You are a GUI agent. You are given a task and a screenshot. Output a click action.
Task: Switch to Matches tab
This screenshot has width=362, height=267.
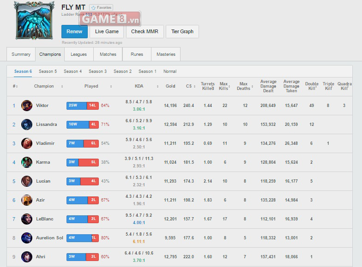(x=108, y=54)
